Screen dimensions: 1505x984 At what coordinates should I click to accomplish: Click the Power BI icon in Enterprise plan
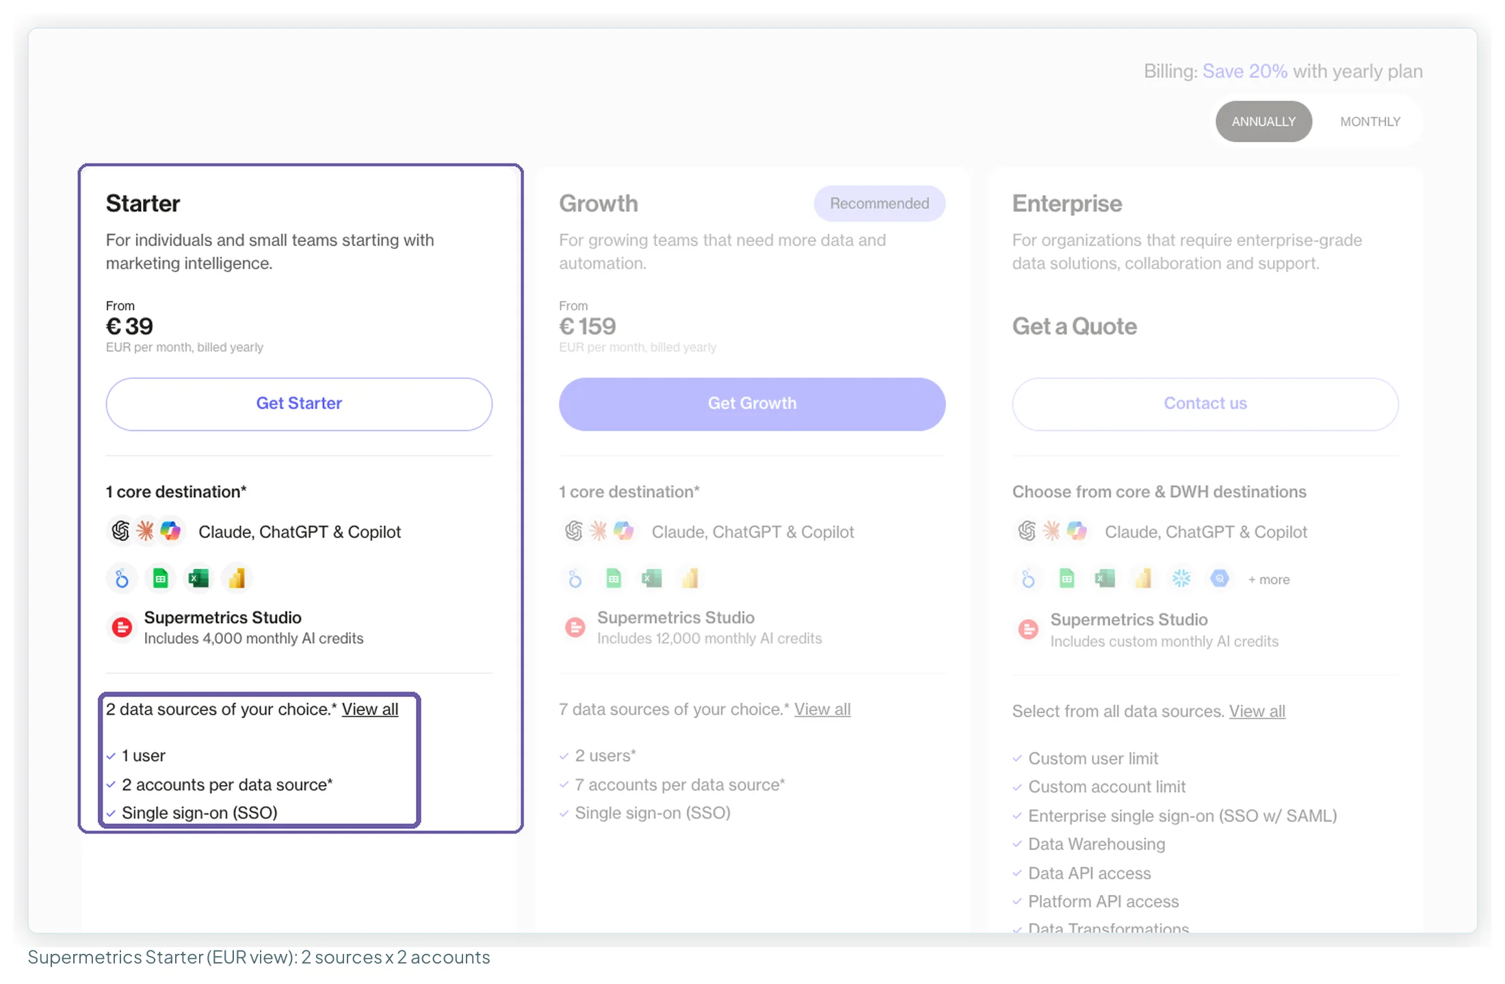[x=1143, y=579]
